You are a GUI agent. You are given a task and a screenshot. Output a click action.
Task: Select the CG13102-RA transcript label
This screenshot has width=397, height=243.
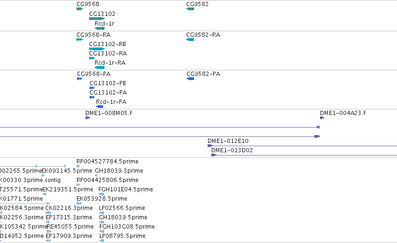108,53
